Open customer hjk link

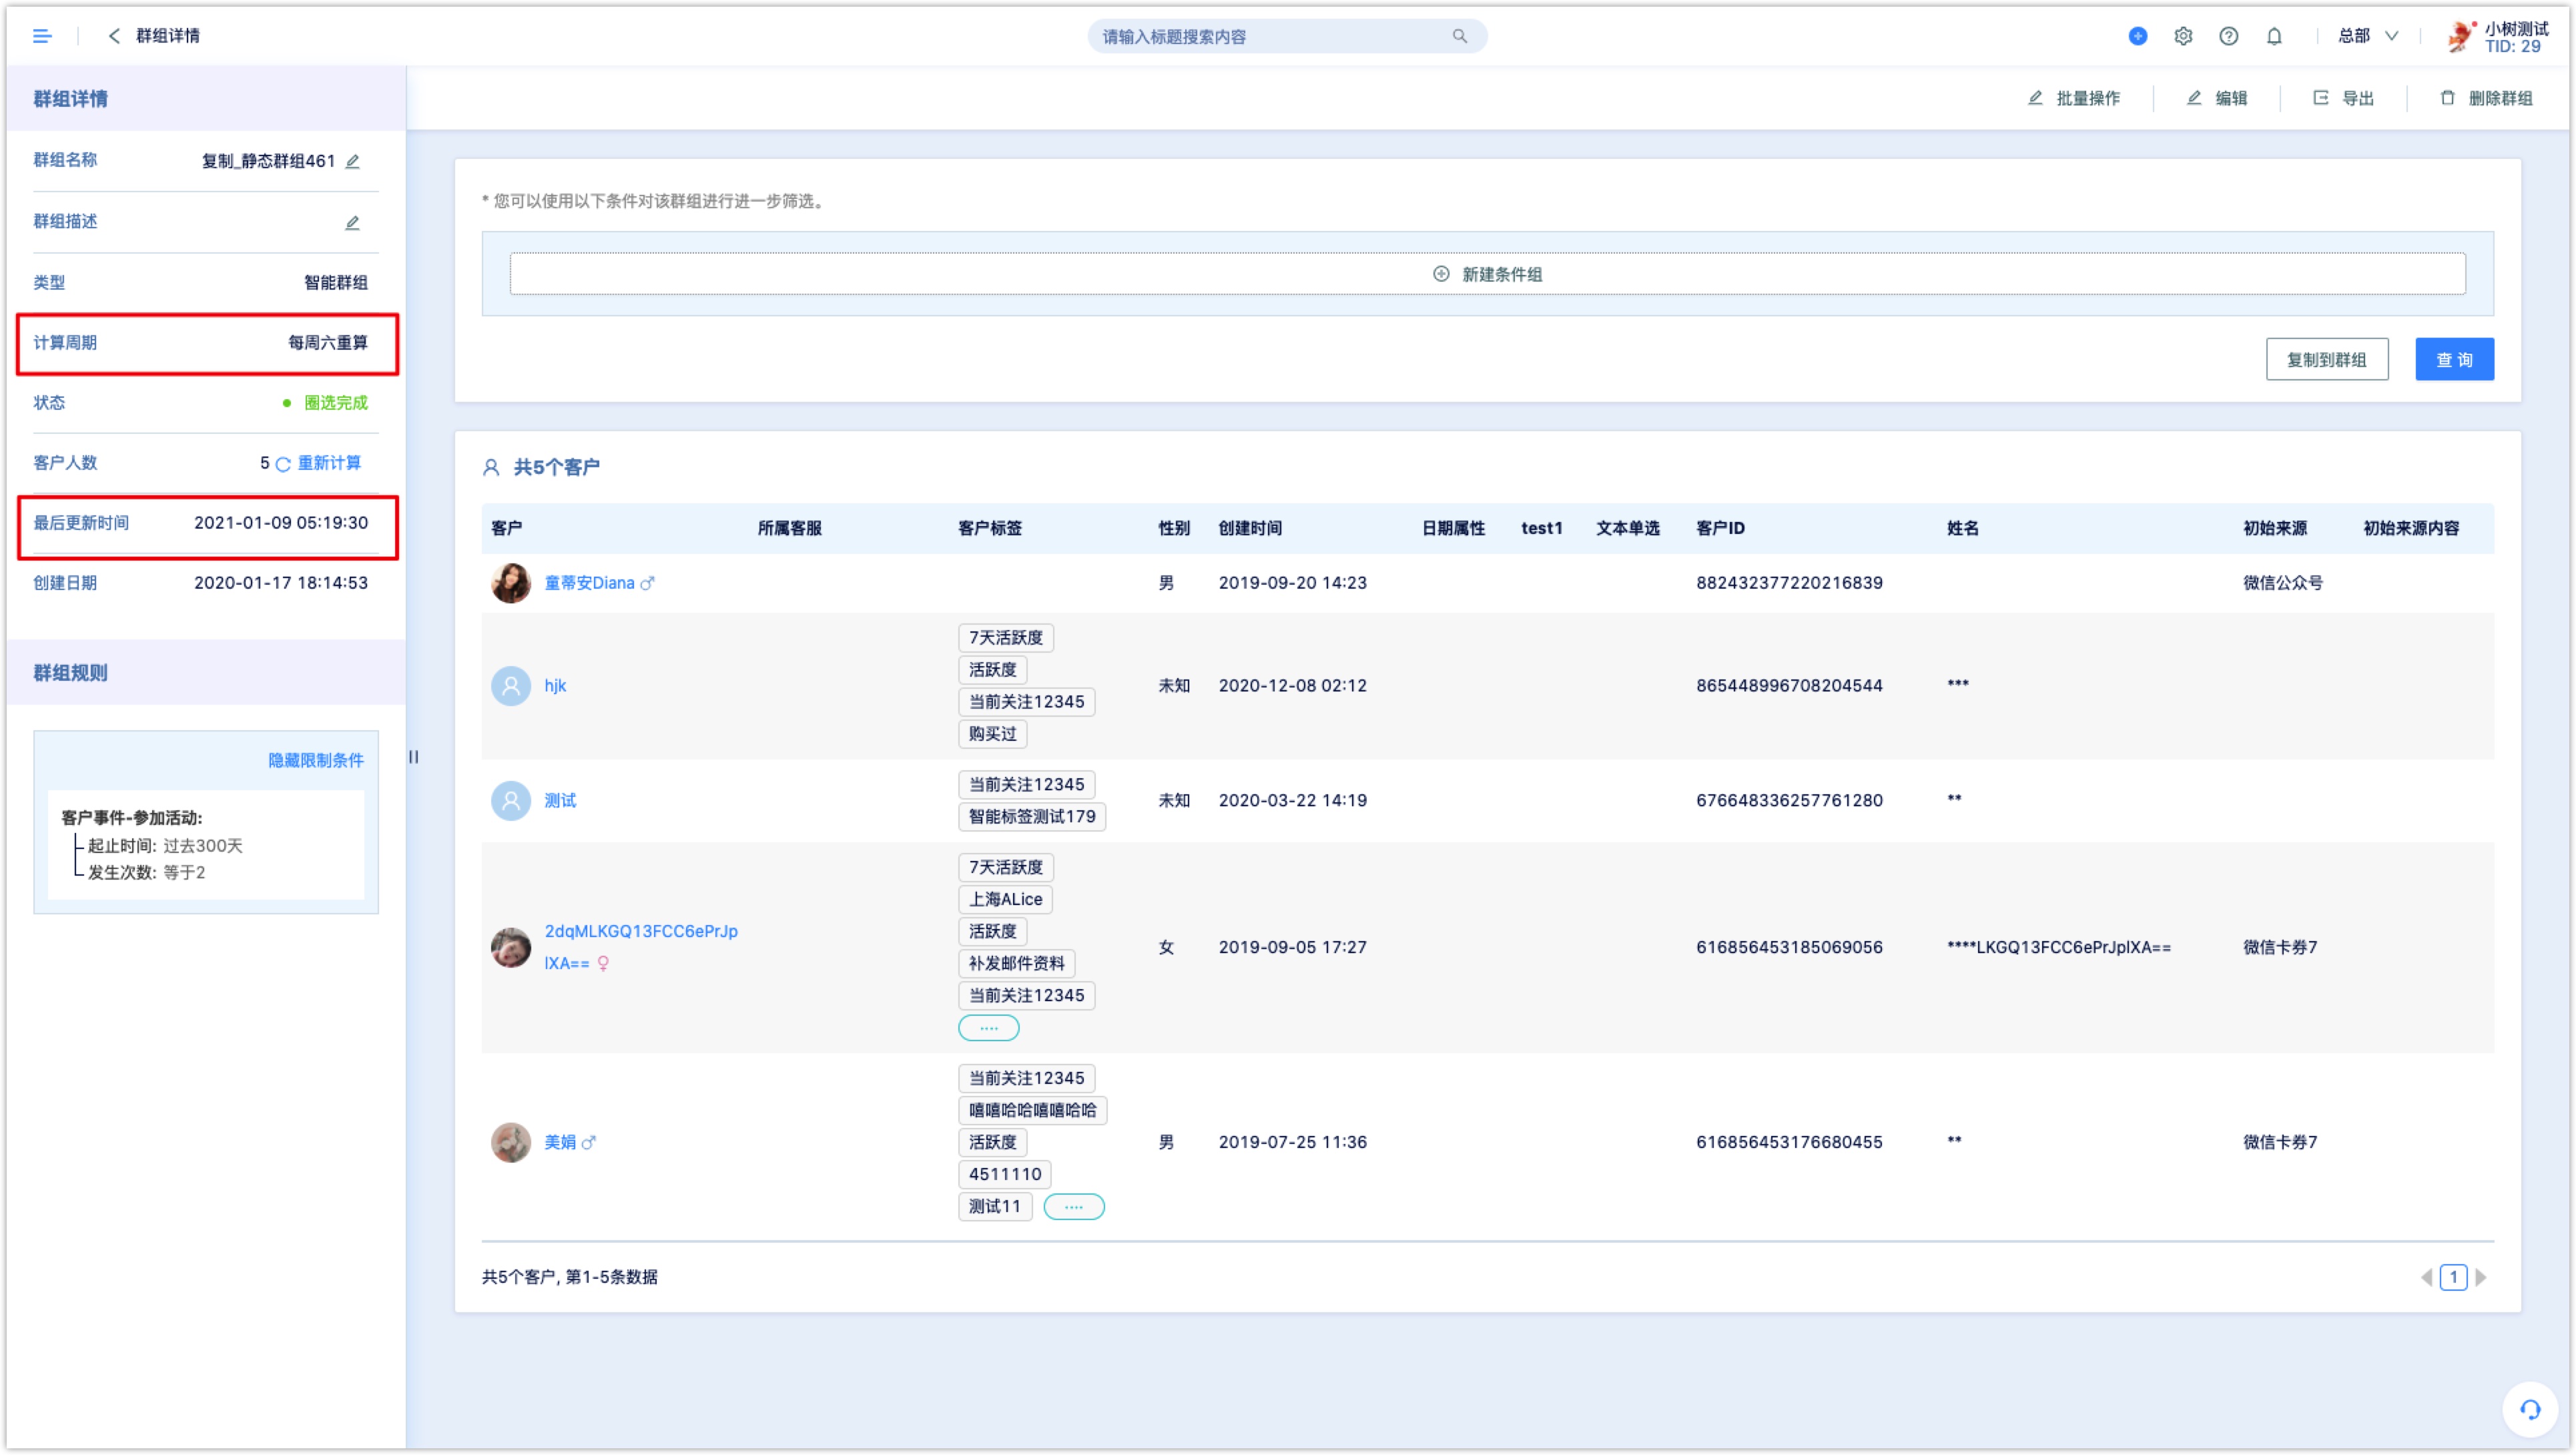[555, 686]
